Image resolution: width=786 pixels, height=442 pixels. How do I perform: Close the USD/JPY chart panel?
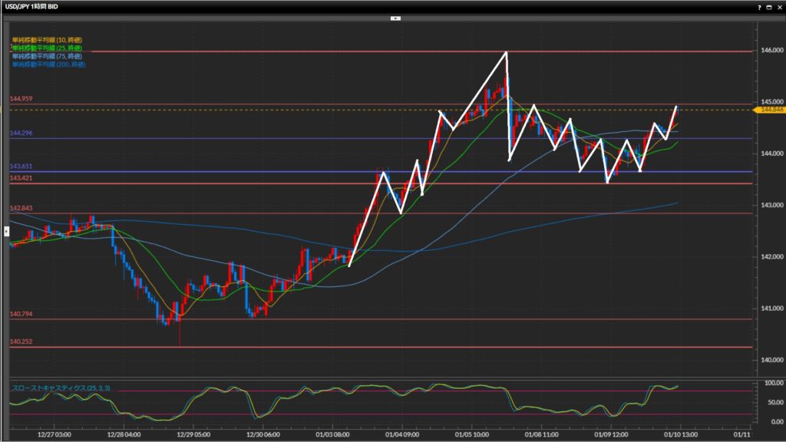tap(779, 6)
